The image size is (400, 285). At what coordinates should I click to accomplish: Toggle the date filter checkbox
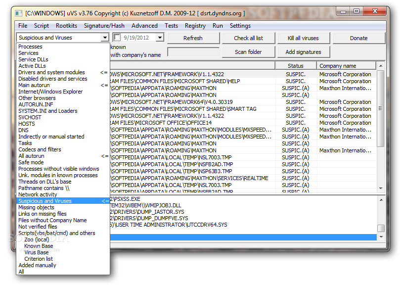(x=117, y=38)
